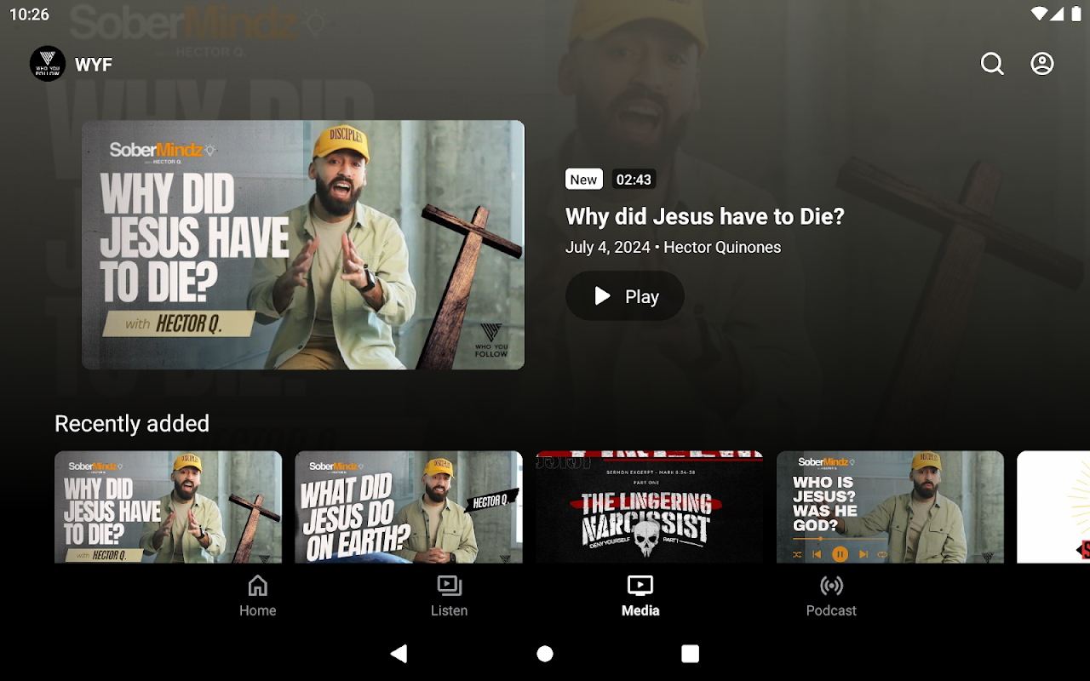
Task: Tap the cellular signal status icon
Action: [1057, 14]
